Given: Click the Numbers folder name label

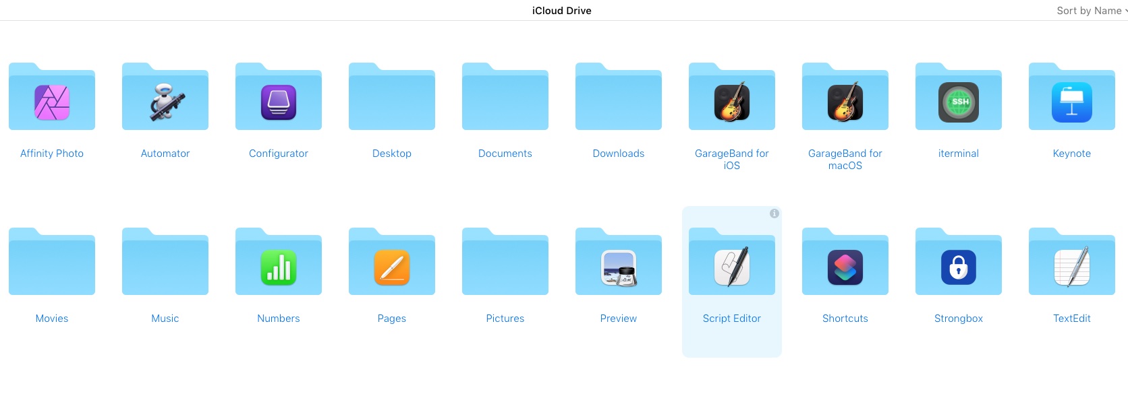Looking at the screenshot, I should click(x=279, y=319).
